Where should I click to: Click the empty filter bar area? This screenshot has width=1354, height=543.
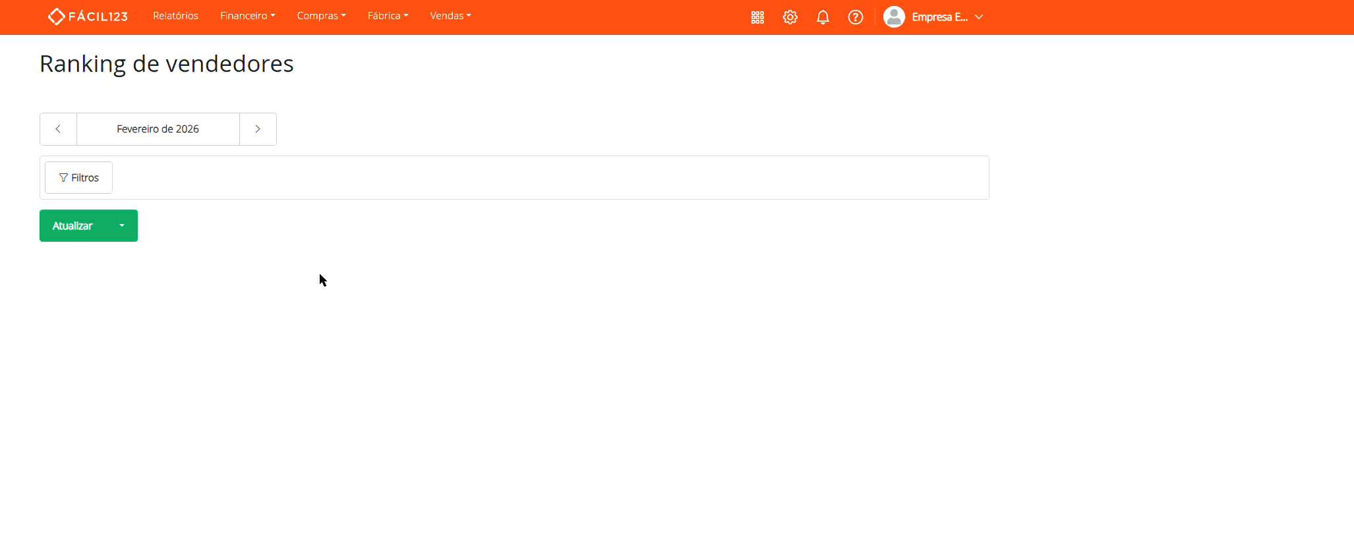[x=547, y=178]
